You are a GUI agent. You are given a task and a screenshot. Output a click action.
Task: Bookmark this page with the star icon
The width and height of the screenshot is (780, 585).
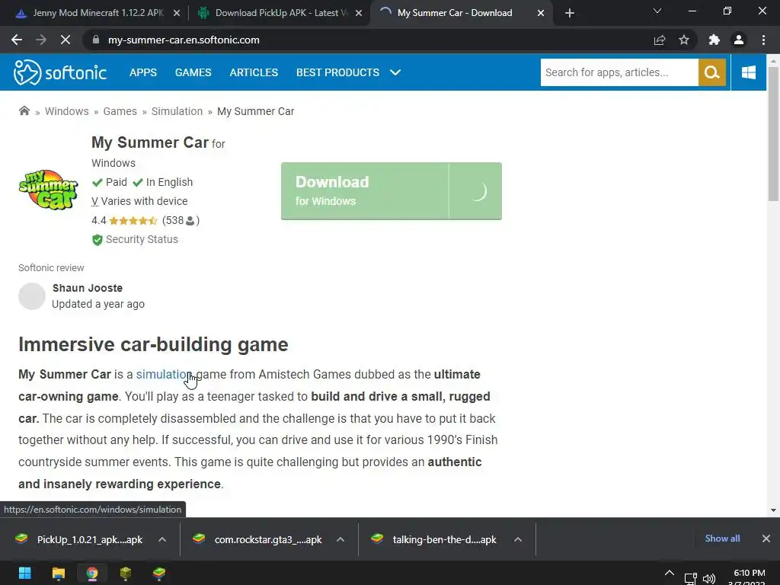[684, 40]
